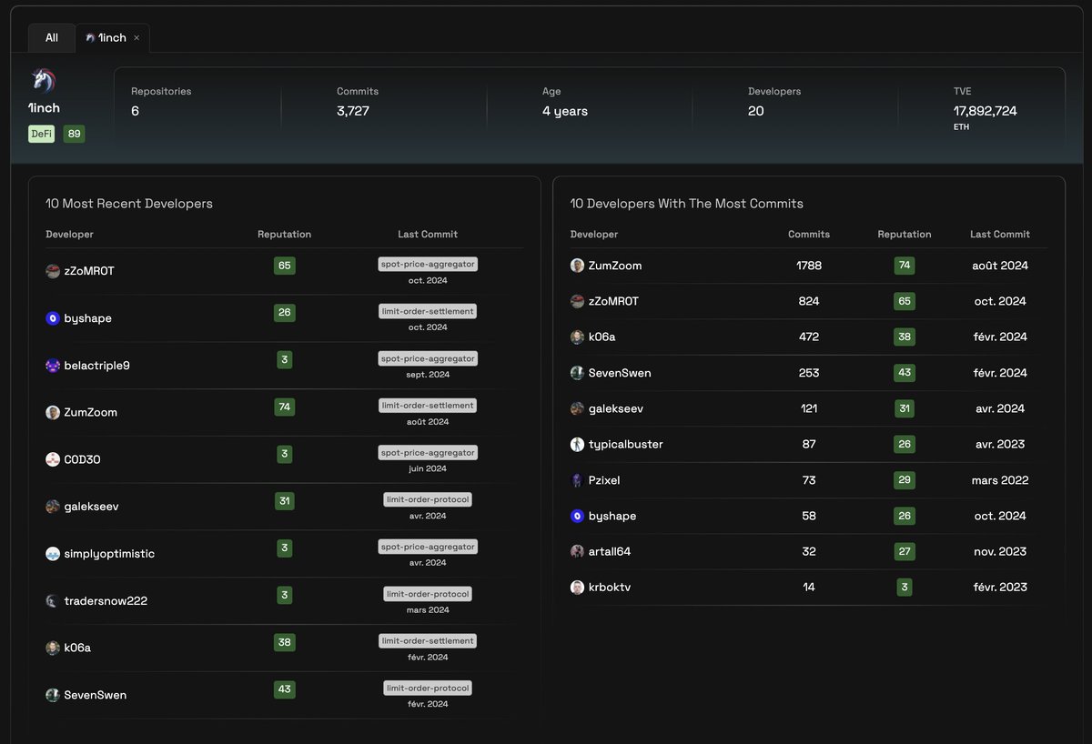The height and width of the screenshot is (744, 1092).
Task: Select Pzixel developer name
Action: click(x=604, y=480)
